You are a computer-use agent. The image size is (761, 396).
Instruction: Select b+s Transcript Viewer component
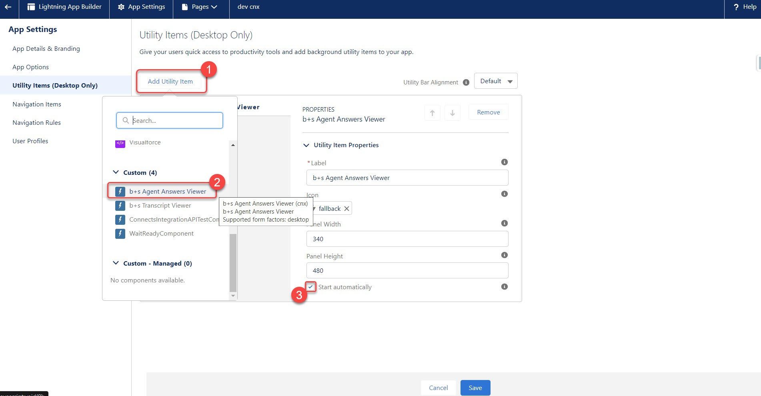click(x=160, y=206)
